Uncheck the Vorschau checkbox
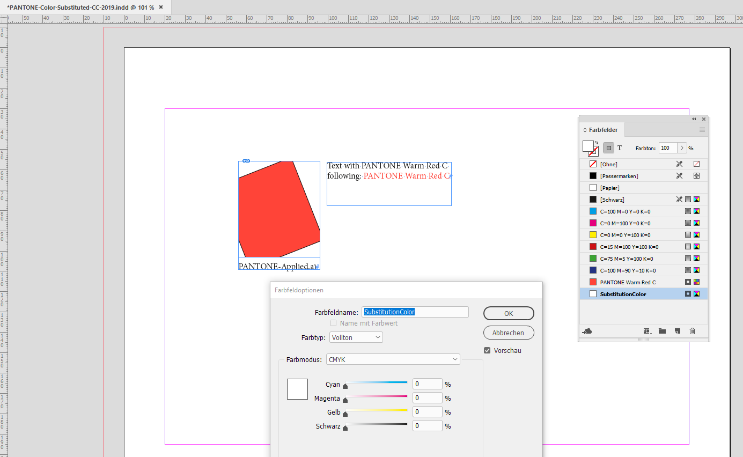Viewport: 743px width, 457px height. pos(487,350)
